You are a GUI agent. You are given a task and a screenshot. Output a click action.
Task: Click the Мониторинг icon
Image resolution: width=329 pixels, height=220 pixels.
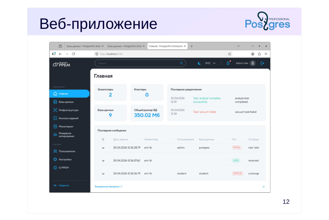click(55, 126)
